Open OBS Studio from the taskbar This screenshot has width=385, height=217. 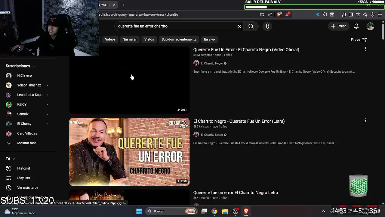click(x=236, y=211)
